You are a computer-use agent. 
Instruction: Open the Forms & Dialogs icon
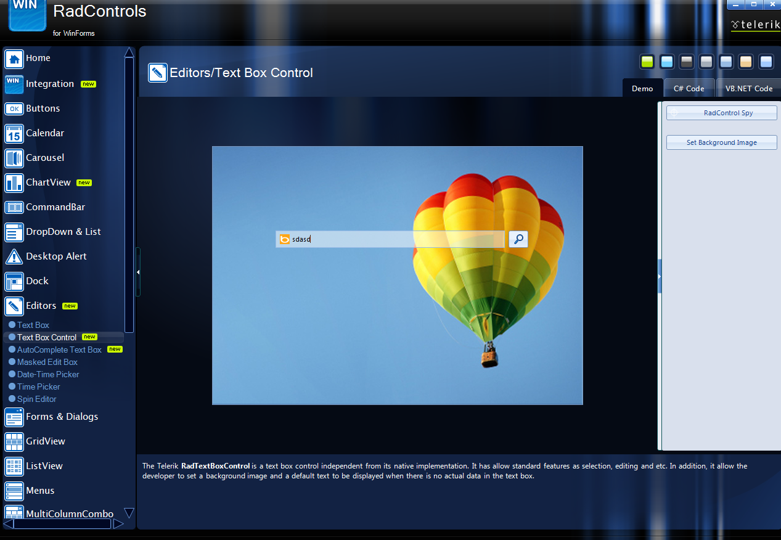pos(14,417)
